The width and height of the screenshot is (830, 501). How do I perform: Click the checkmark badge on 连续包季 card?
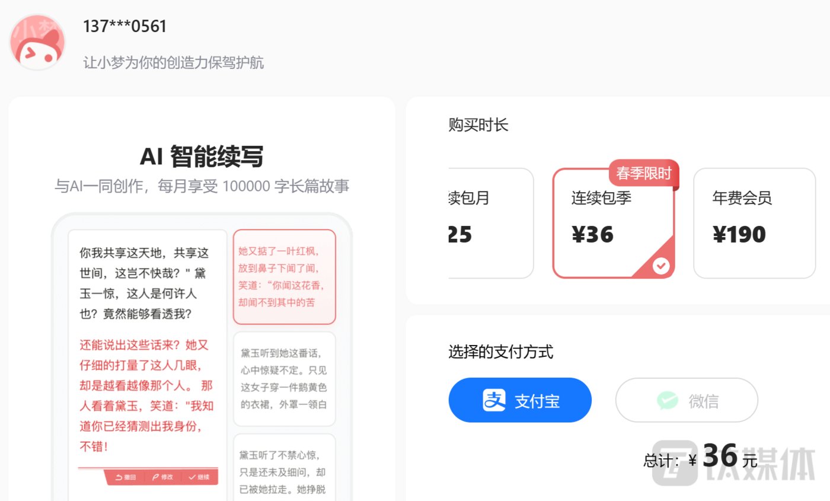pos(661,266)
